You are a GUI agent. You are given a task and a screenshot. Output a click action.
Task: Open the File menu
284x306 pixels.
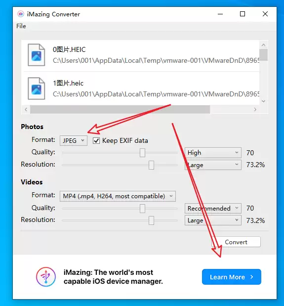pos(21,26)
